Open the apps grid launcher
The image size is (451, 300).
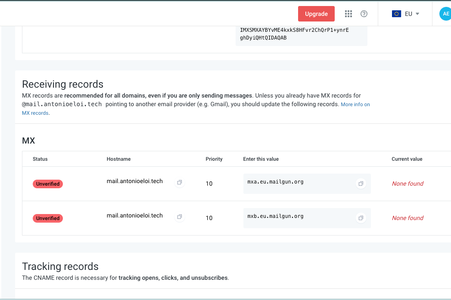tap(348, 13)
